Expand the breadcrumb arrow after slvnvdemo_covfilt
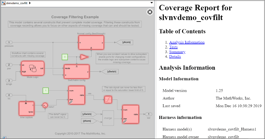 coord(30,3)
